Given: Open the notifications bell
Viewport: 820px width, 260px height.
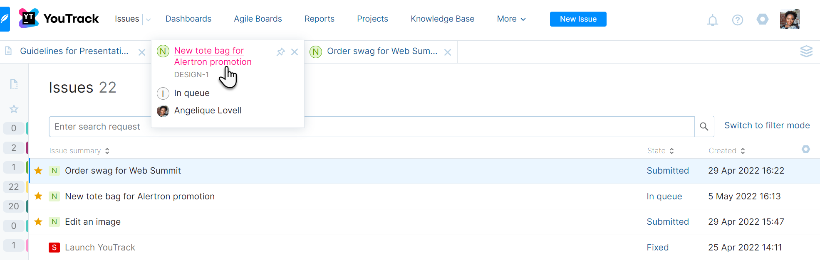Looking at the screenshot, I should pos(712,20).
